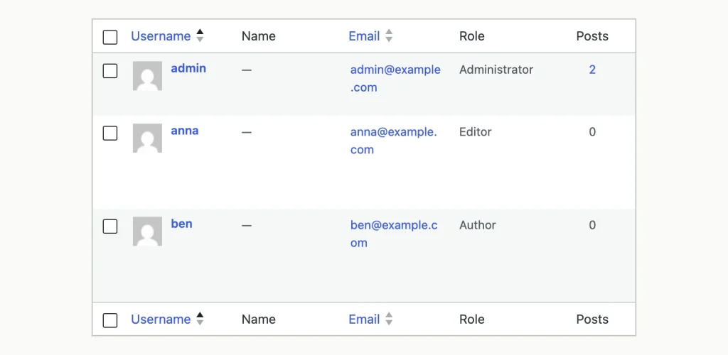
Task: Click anna's posts count of 0
Action: coord(592,131)
